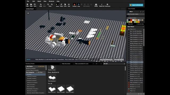Open the Help menu
The image size is (170, 95).
[x=58, y=1]
